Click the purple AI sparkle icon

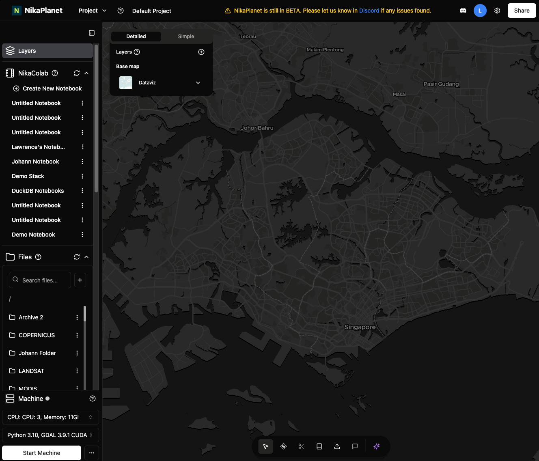(376, 446)
